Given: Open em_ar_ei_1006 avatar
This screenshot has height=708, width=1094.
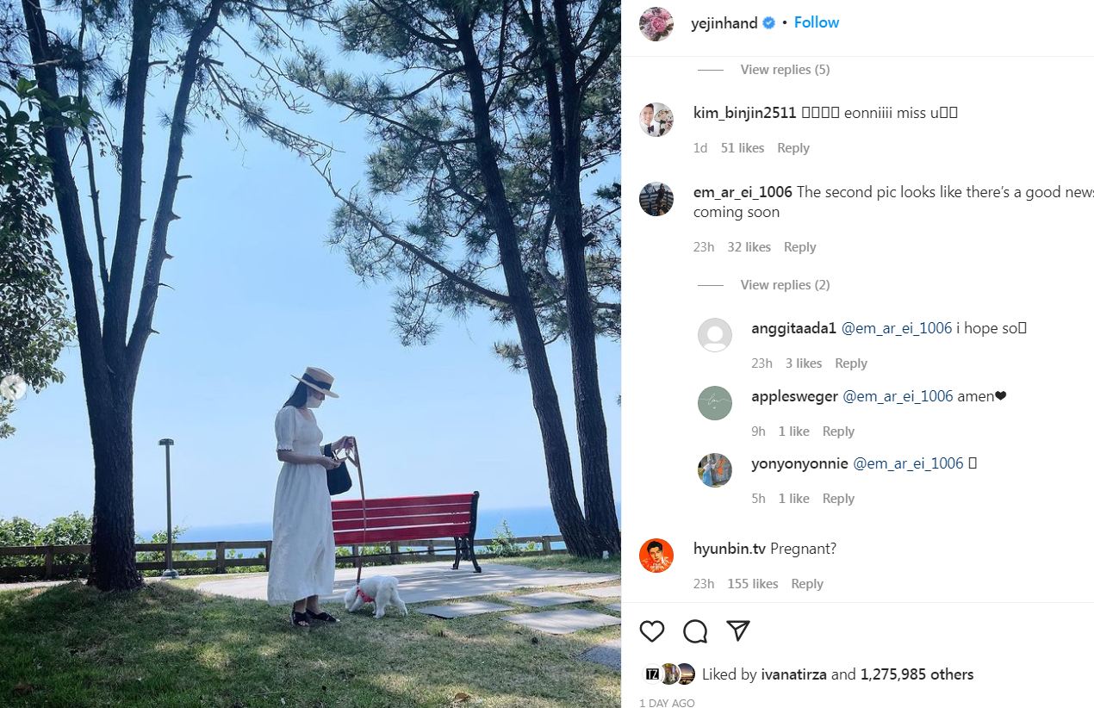Looking at the screenshot, I should [656, 199].
